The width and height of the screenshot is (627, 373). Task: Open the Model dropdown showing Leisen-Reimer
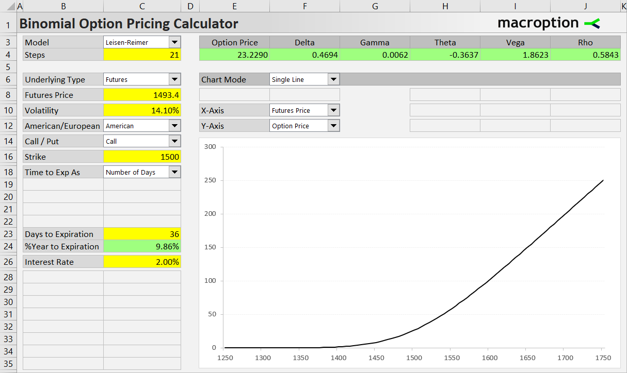(175, 42)
